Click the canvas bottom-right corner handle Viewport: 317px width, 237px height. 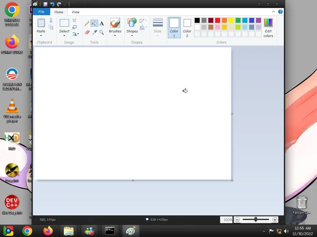click(x=232, y=180)
